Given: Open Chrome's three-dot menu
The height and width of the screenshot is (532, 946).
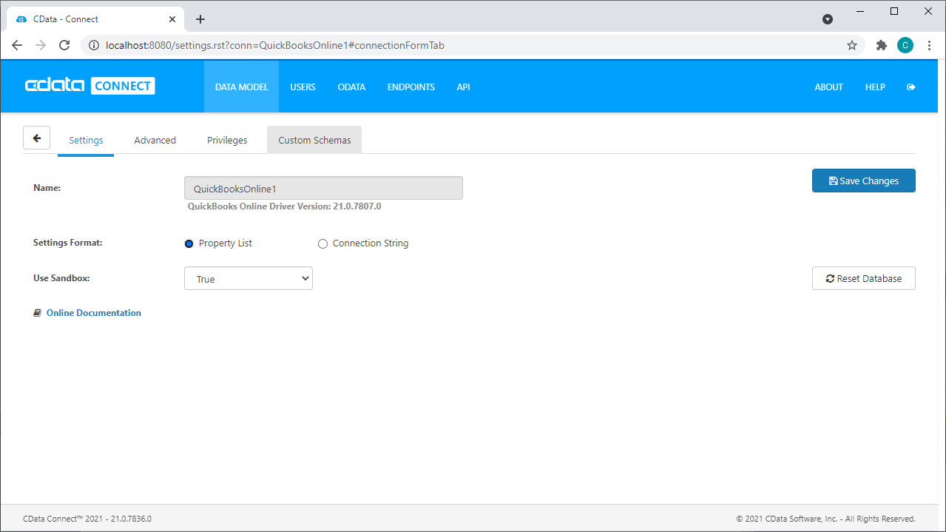Looking at the screenshot, I should click(x=929, y=45).
